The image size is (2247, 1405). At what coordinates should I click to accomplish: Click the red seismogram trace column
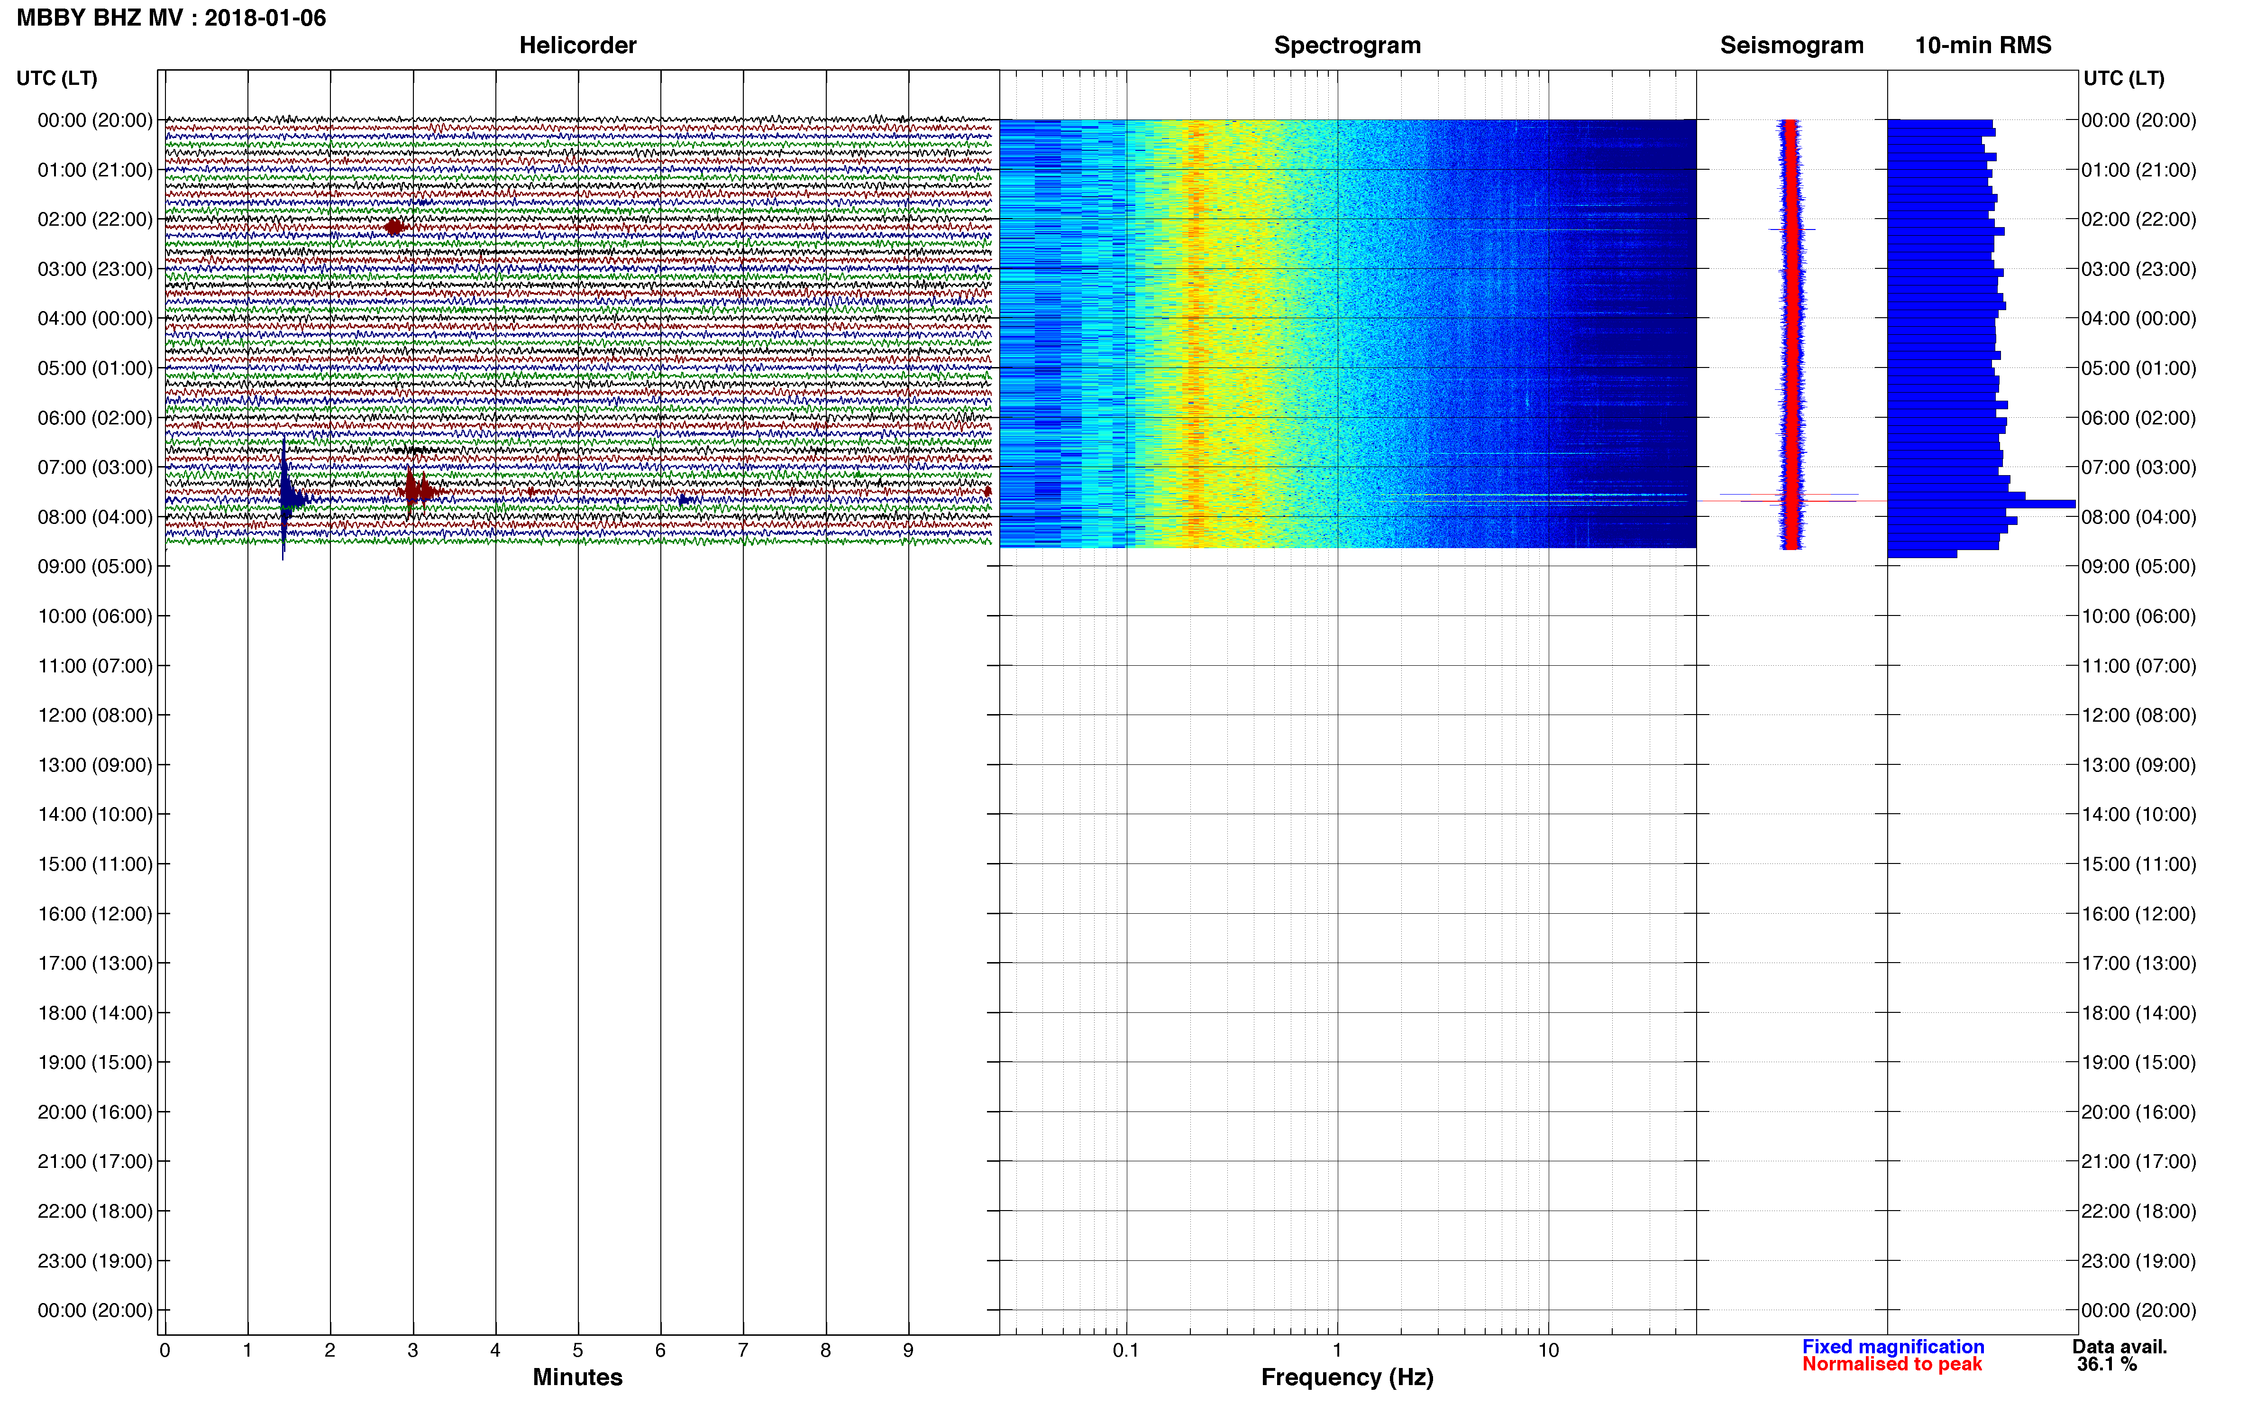pyautogui.click(x=1792, y=334)
